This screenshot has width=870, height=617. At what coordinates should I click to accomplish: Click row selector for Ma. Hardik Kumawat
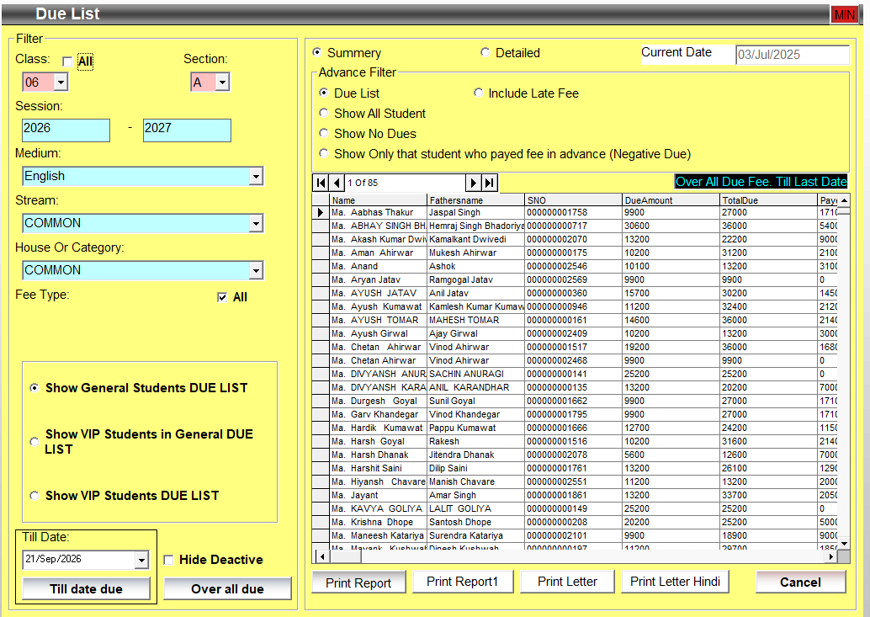click(x=321, y=428)
